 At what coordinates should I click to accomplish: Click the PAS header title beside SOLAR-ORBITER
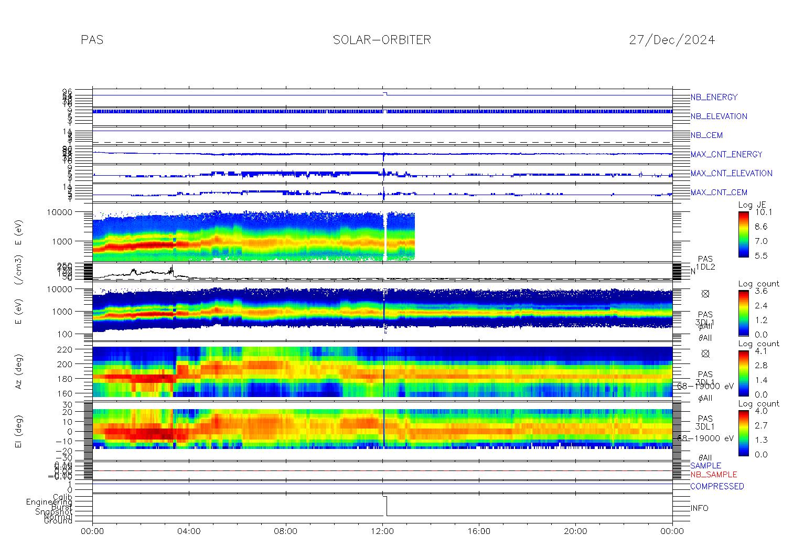92,40
